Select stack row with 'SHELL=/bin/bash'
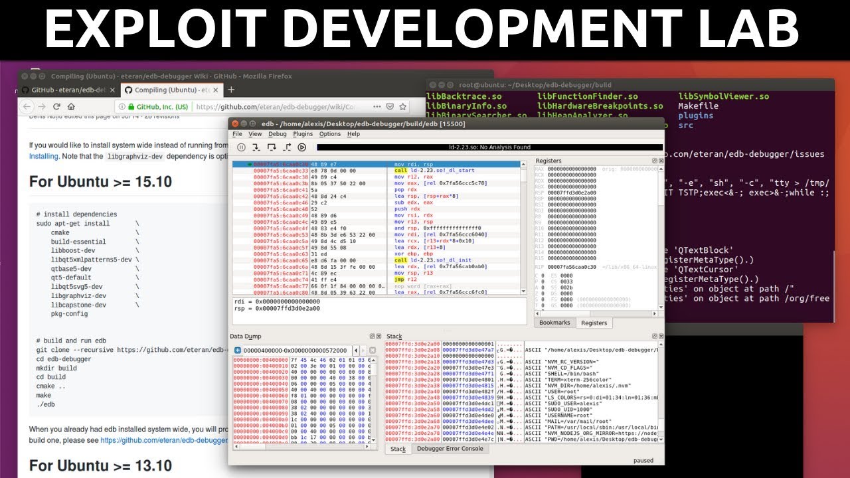This screenshot has height=478, width=850. 523,374
